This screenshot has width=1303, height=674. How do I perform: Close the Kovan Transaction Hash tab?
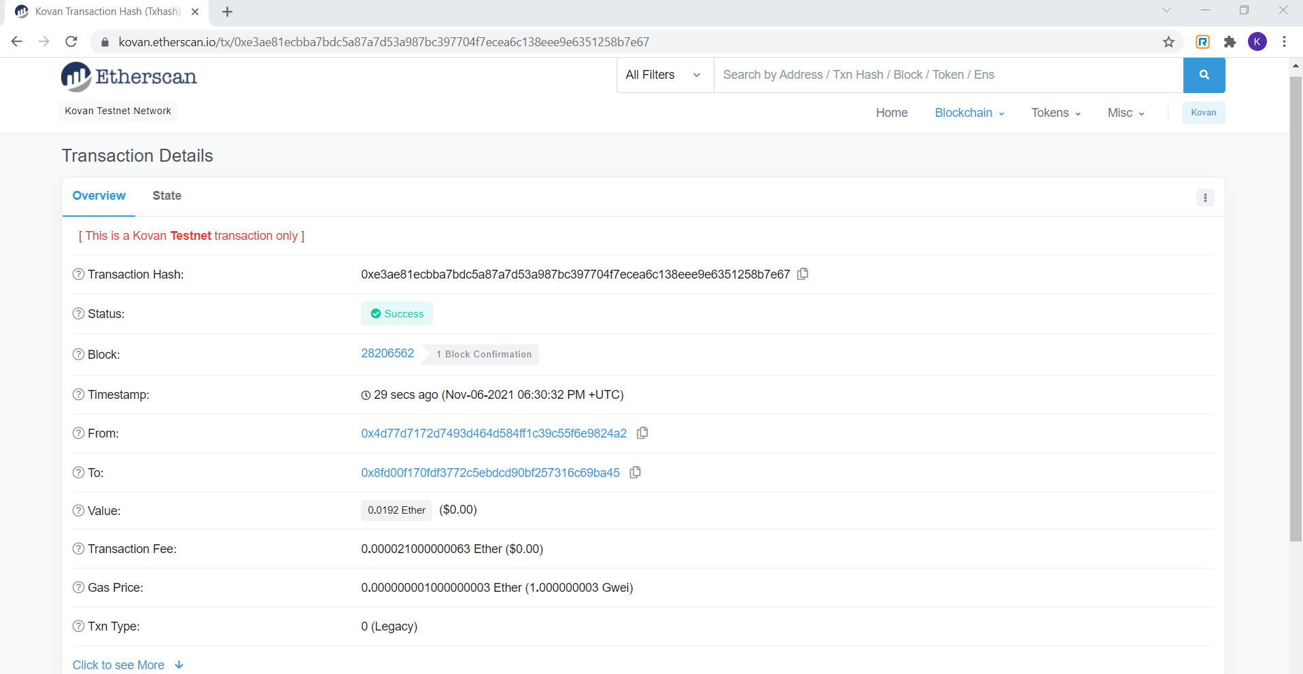pyautogui.click(x=195, y=12)
